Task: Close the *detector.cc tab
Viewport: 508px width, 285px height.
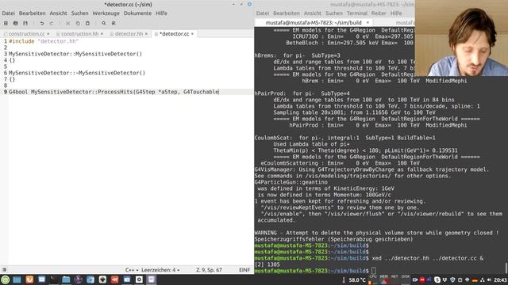Action: [192, 33]
